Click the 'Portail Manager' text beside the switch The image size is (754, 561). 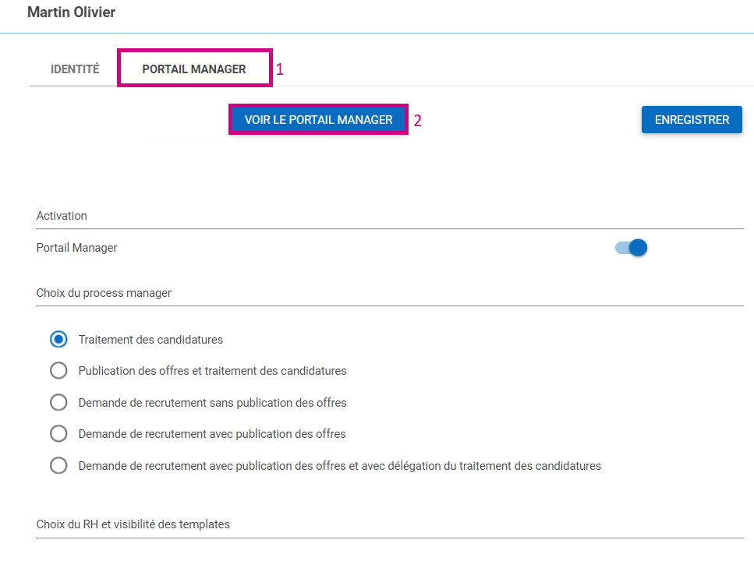76,248
